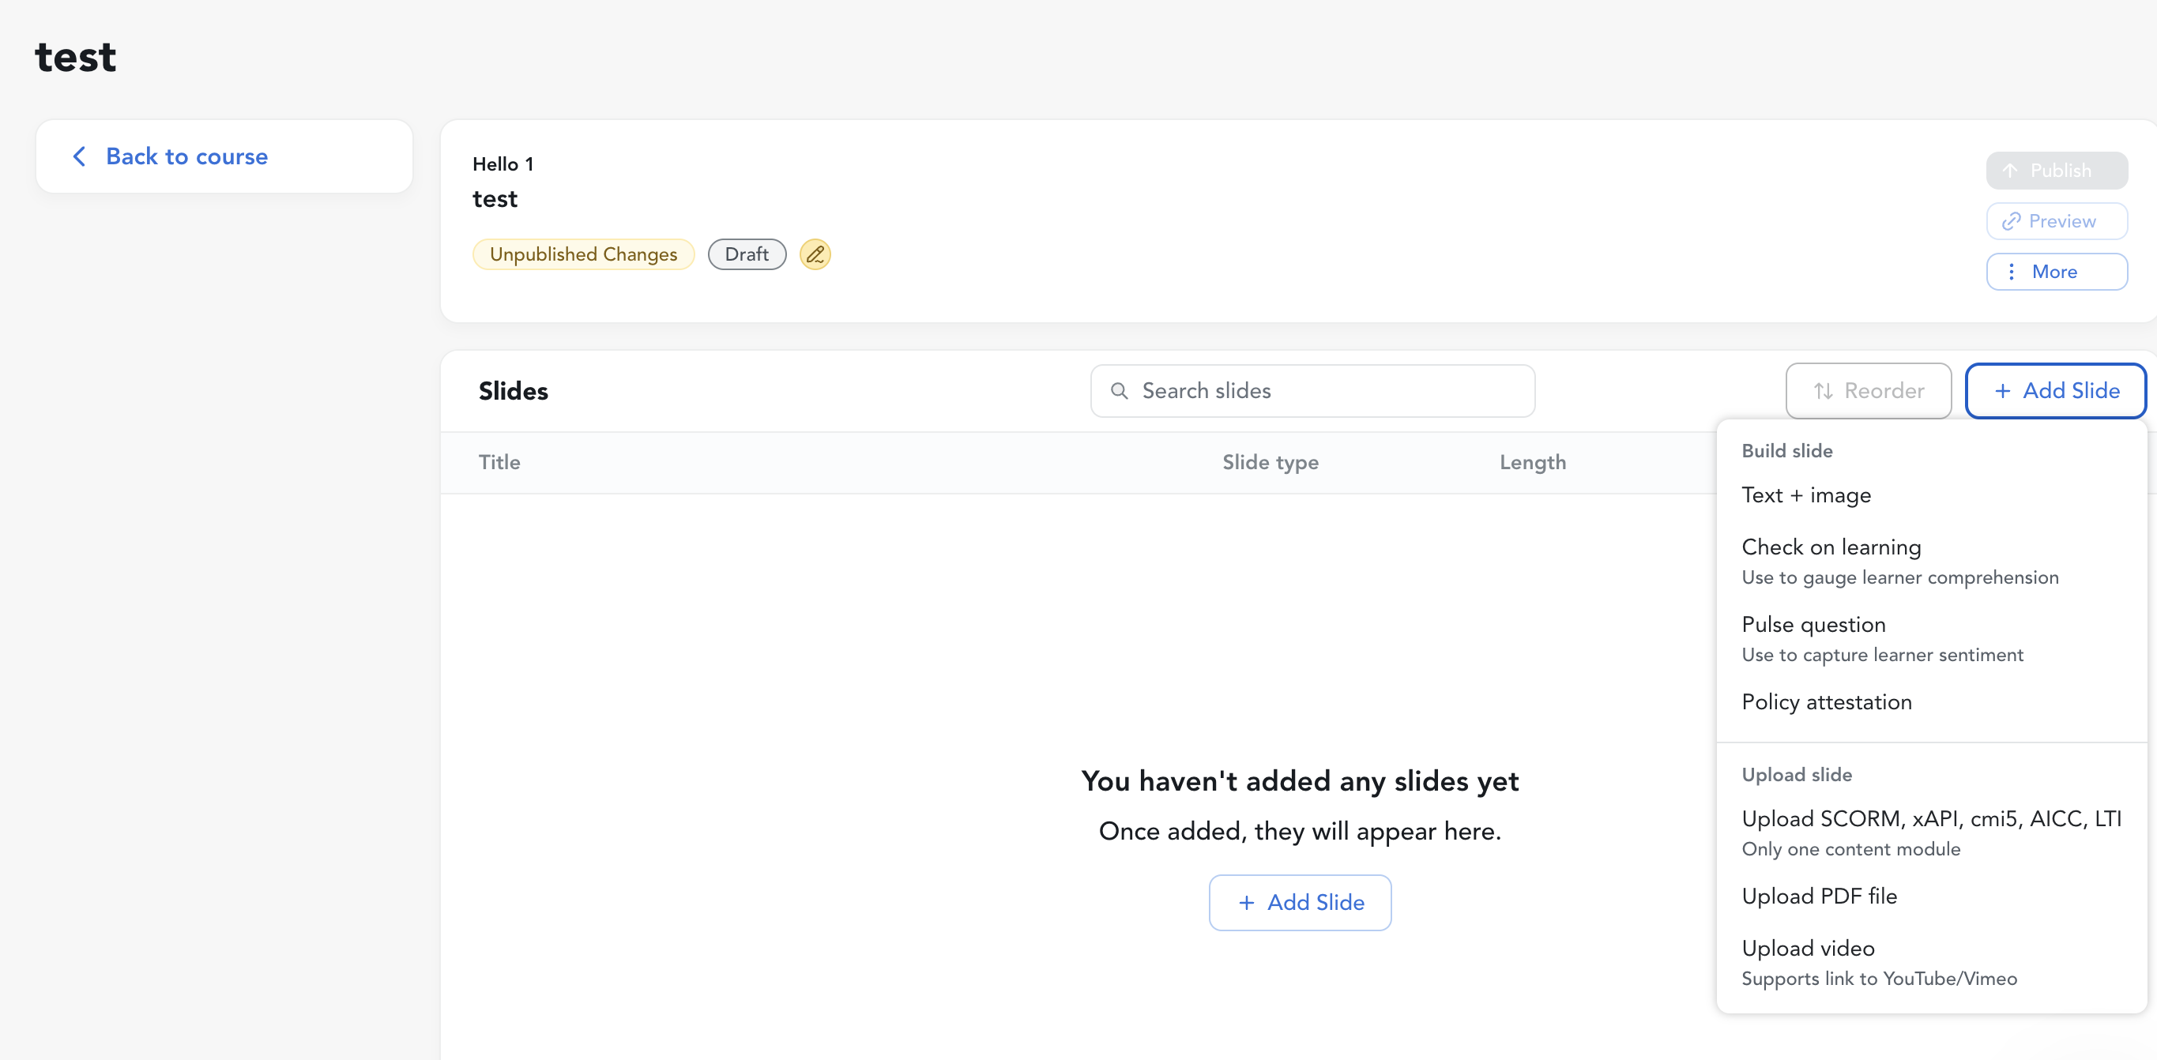Choose Check on learning slide
2157x1060 pixels.
point(1931,561)
